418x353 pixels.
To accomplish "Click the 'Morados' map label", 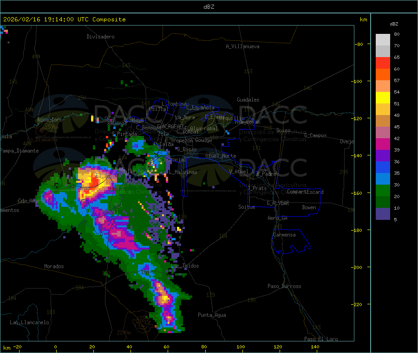I will (54, 266).
